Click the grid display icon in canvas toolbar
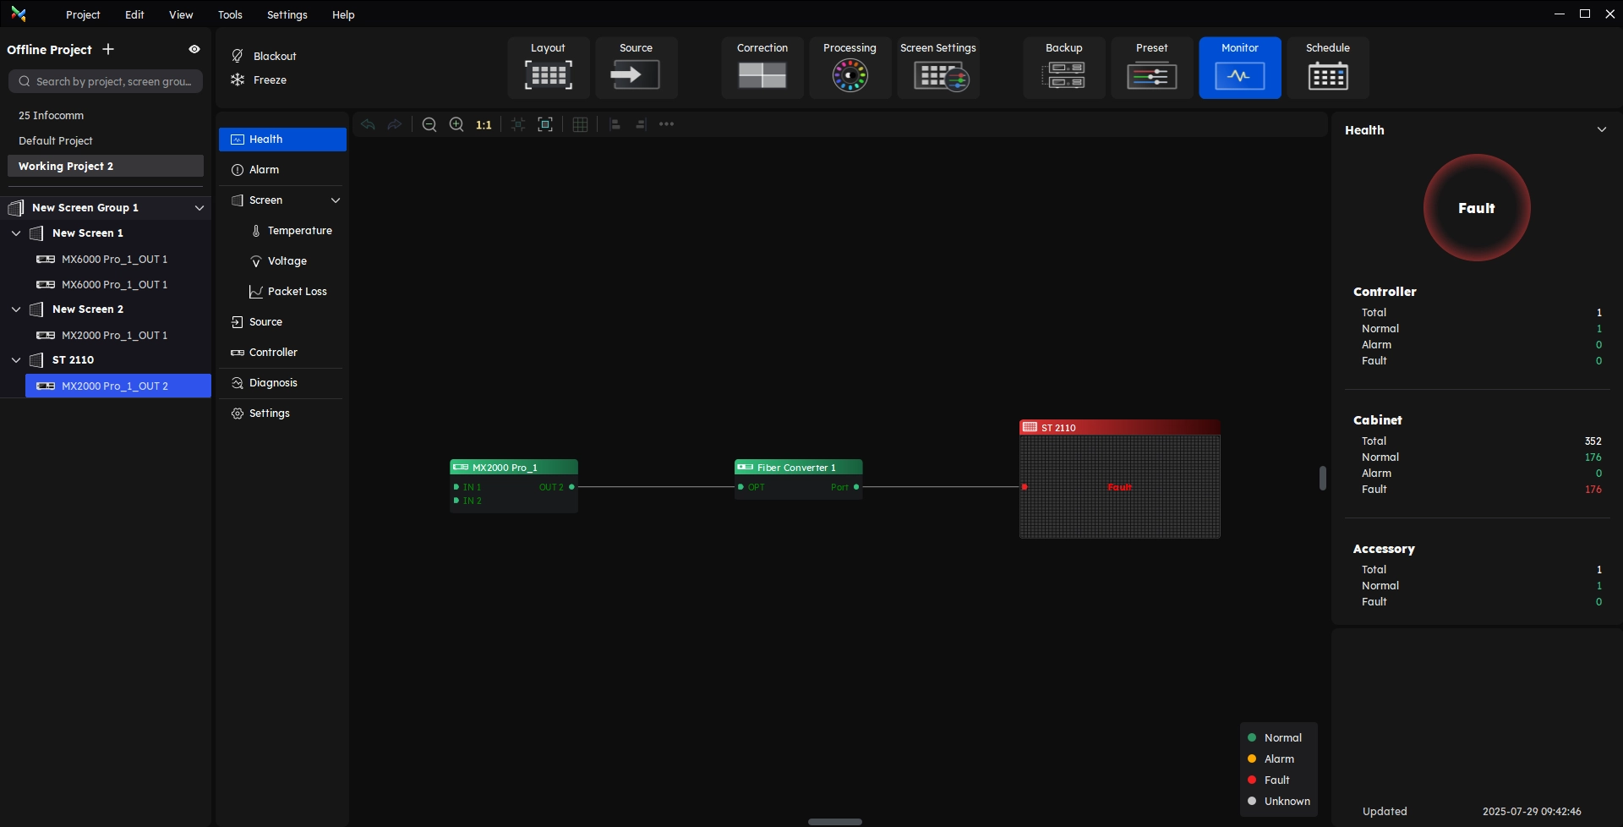This screenshot has width=1623, height=827. click(x=580, y=125)
